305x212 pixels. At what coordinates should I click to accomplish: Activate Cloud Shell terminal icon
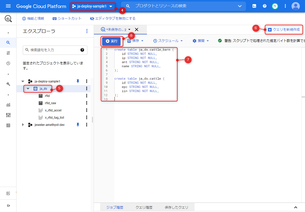[254, 6]
